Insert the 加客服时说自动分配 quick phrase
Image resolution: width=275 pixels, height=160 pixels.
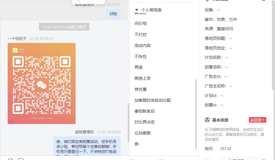pos(152,100)
